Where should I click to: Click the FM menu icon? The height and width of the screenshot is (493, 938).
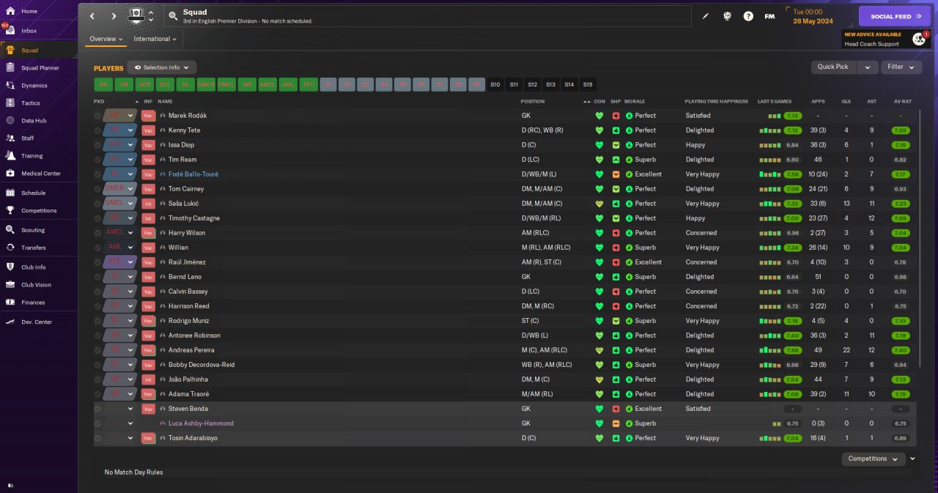click(769, 16)
